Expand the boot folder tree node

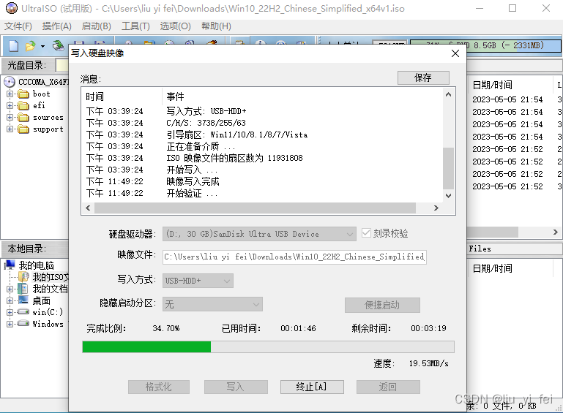[10, 94]
